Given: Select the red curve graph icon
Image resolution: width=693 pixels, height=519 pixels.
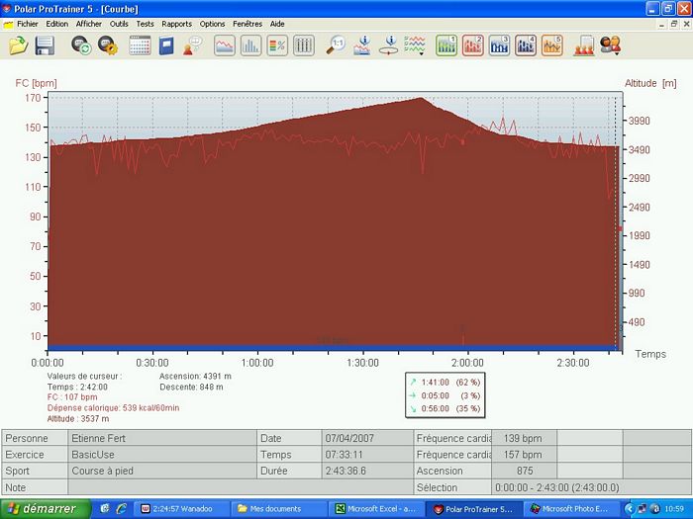Looking at the screenshot, I should click(x=225, y=45).
